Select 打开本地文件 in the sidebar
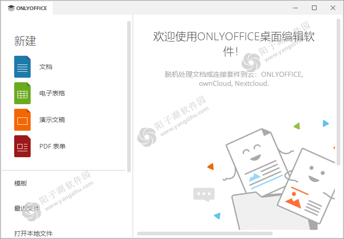Screen dimensions: 344x239 33,234
